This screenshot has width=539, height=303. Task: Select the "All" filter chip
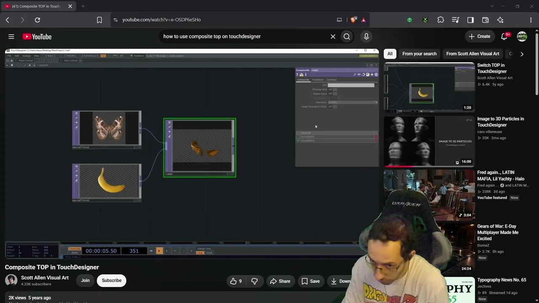(x=390, y=54)
